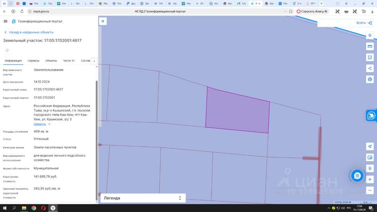Open the Объекты tab

tap(51, 61)
